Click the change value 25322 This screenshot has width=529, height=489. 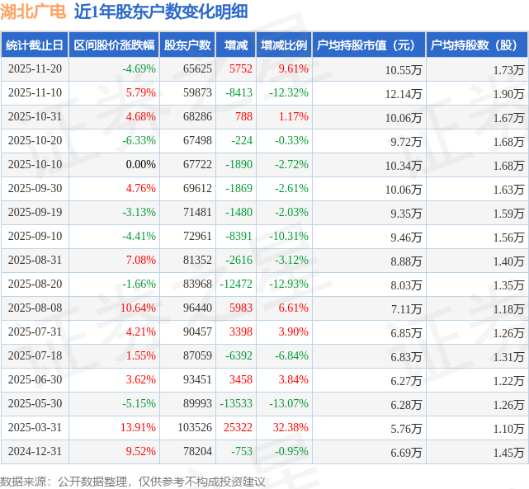click(238, 428)
